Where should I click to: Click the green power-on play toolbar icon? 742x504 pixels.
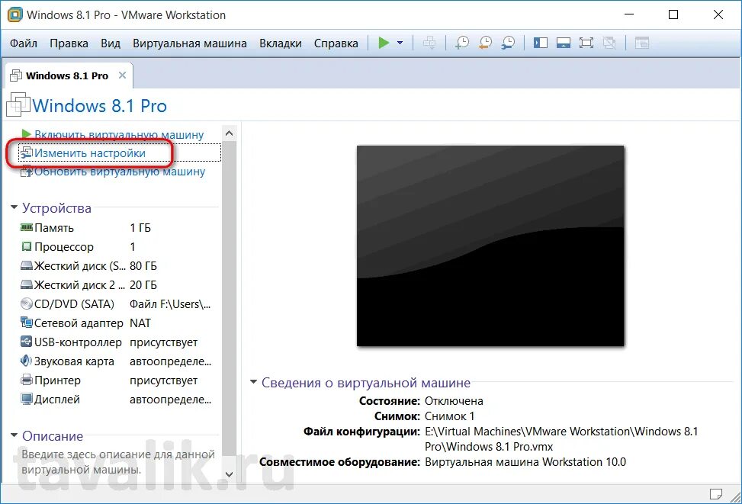(x=384, y=43)
